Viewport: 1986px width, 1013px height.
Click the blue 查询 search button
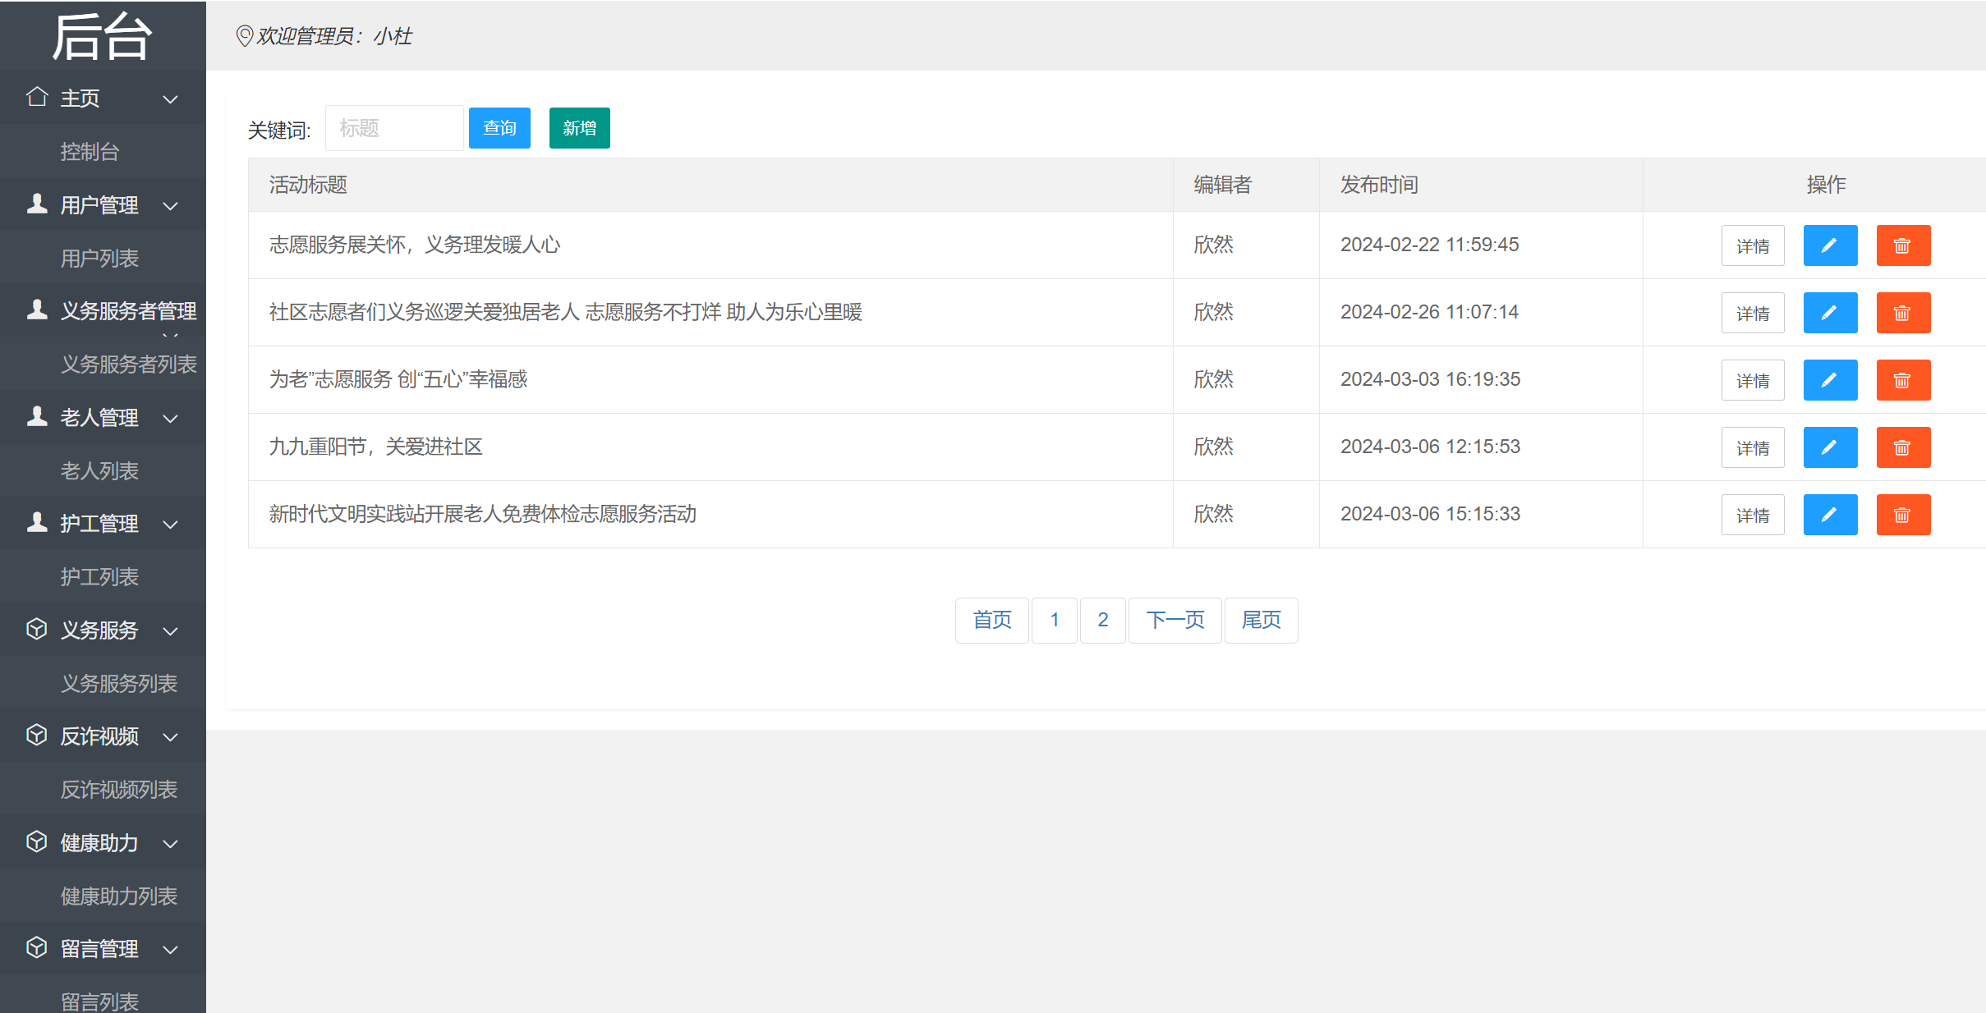click(499, 128)
